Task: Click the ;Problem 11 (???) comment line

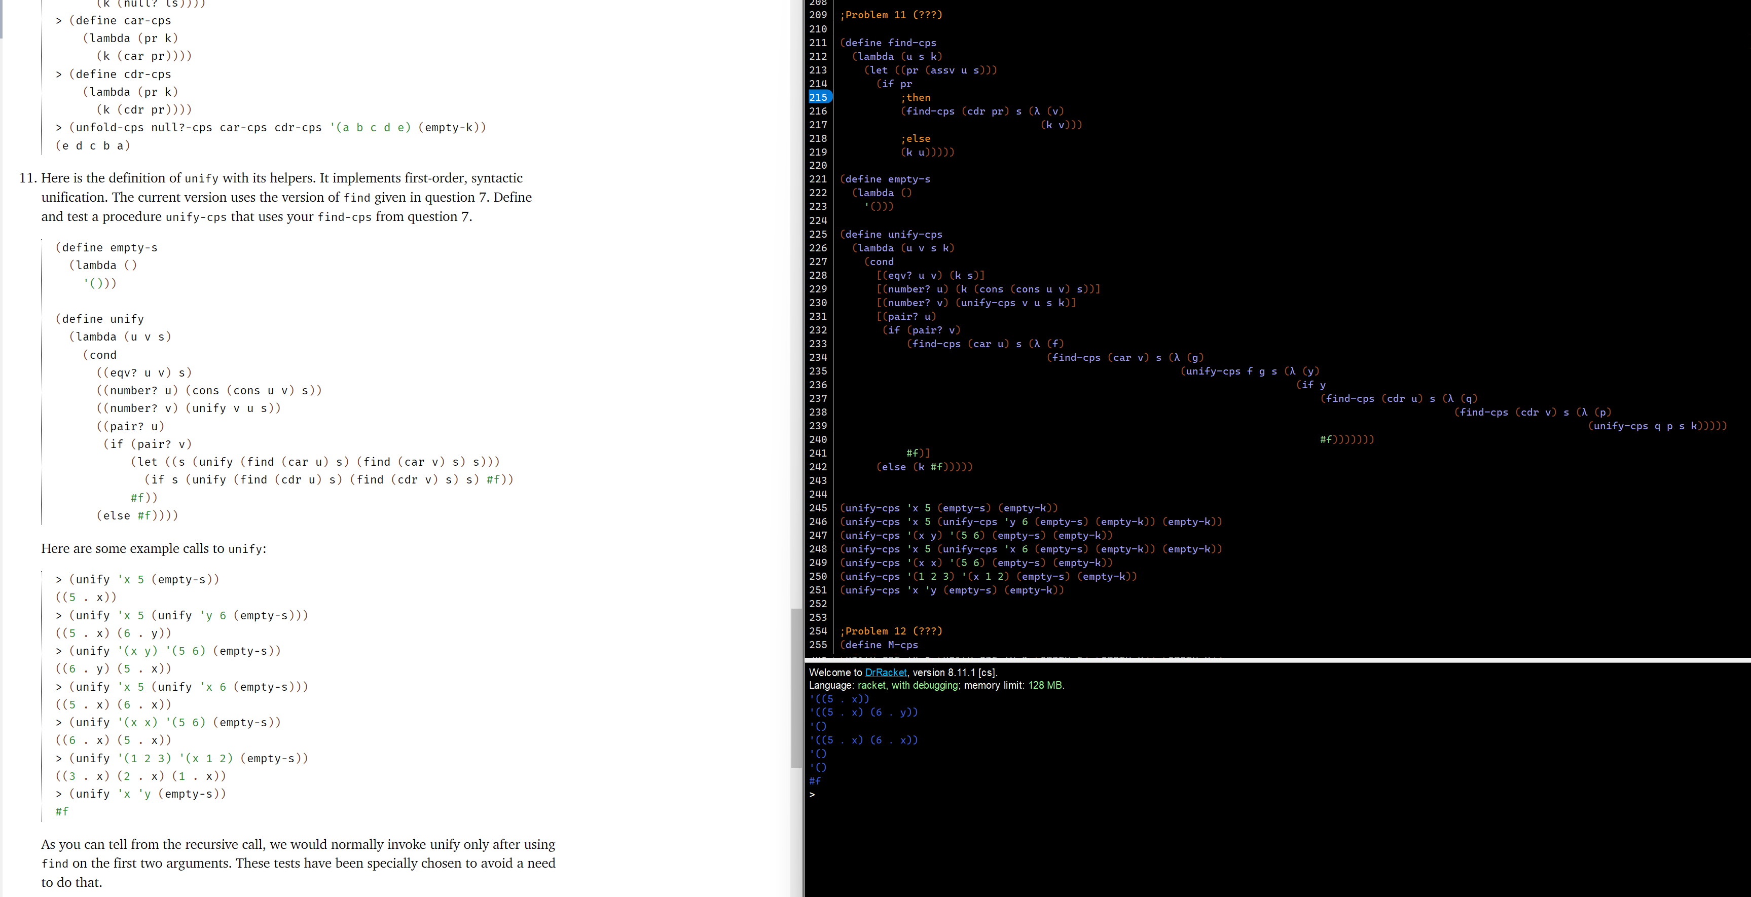Action: (889, 14)
